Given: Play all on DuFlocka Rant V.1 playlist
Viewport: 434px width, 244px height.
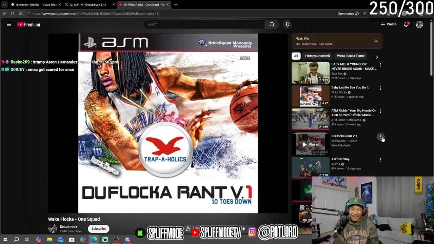Looking at the screenshot, I should tap(311, 144).
